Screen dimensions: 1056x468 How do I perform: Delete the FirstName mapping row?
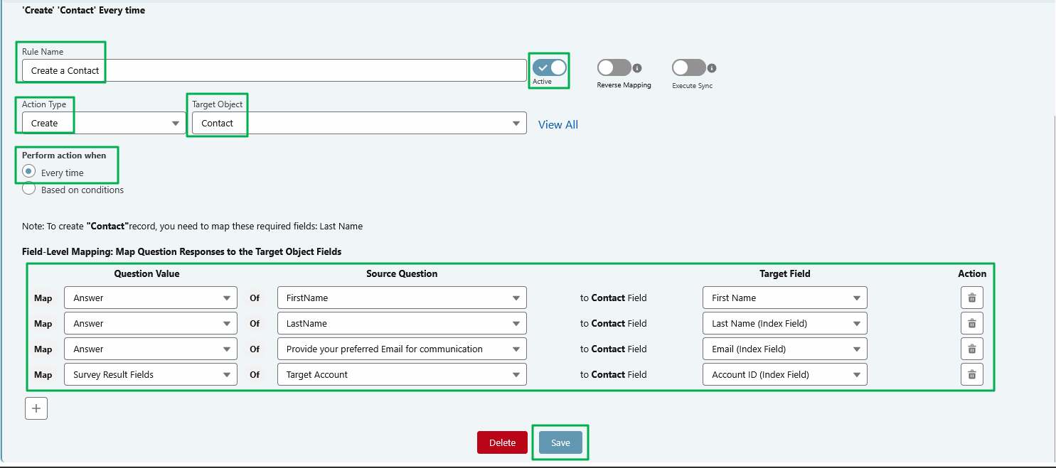(x=972, y=298)
